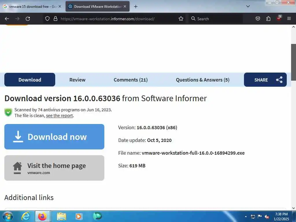This screenshot has width=296, height=222.
Task: Click the version text 16.0.0.63036 (x86)
Action: [x=157, y=127]
